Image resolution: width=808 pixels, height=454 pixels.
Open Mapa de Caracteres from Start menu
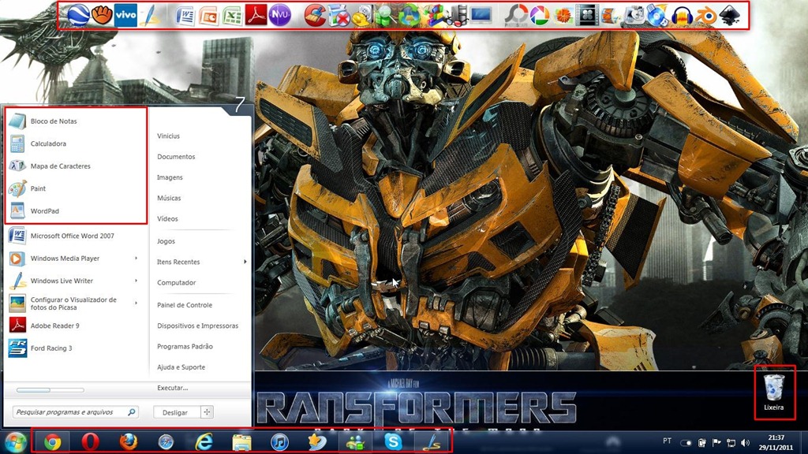(x=76, y=166)
